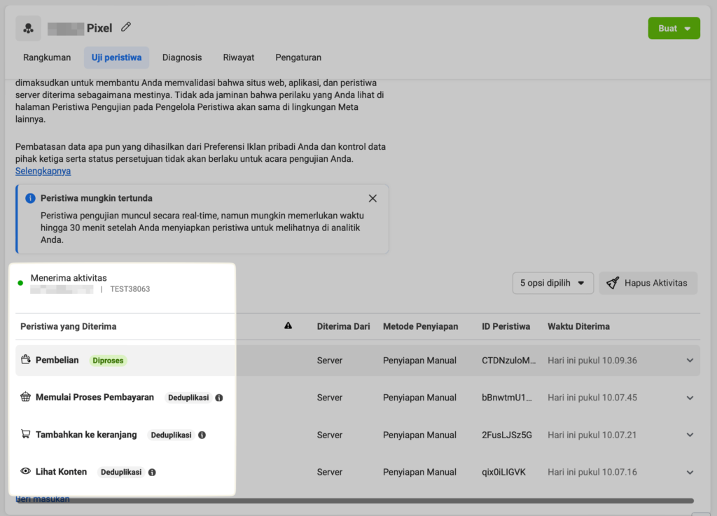
Task: Click event ID 2FusLJSz5G
Action: click(507, 435)
